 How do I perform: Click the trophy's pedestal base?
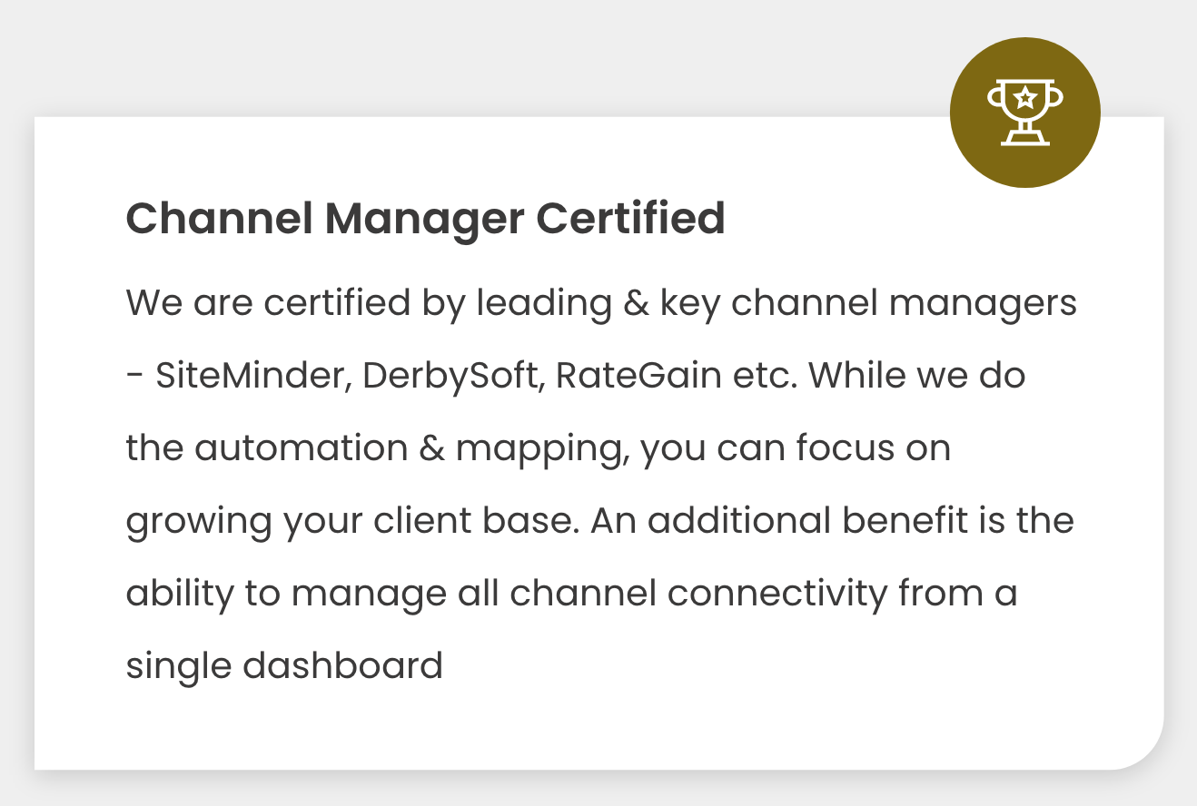point(1025,138)
